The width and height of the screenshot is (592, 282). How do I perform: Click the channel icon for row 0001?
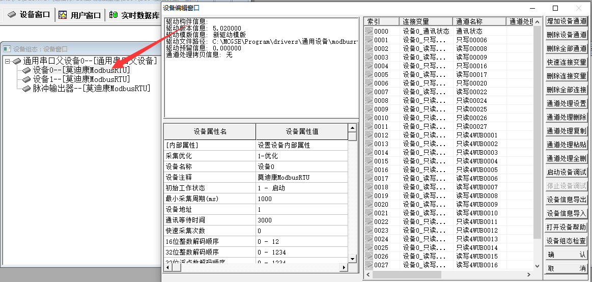click(x=369, y=40)
